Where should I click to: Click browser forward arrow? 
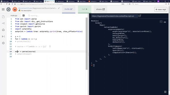[4, 4]
